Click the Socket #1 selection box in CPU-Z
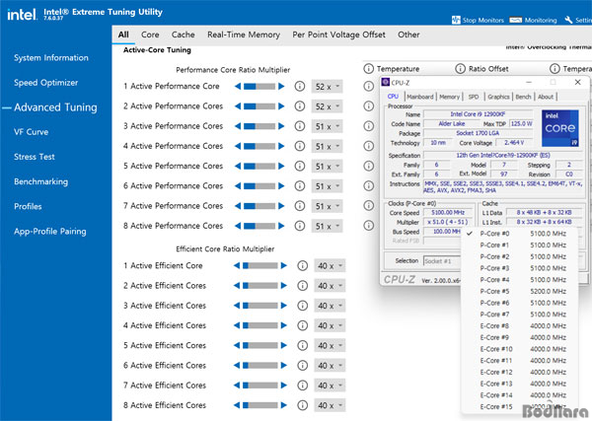Image resolution: width=592 pixels, height=421 pixels. click(x=442, y=261)
